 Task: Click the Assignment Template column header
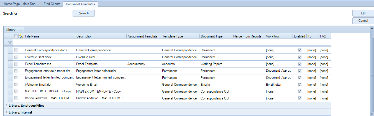144,36
